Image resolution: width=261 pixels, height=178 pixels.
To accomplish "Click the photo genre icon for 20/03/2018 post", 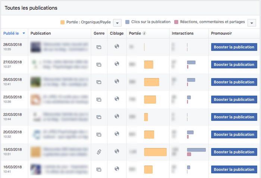I will [99, 135].
